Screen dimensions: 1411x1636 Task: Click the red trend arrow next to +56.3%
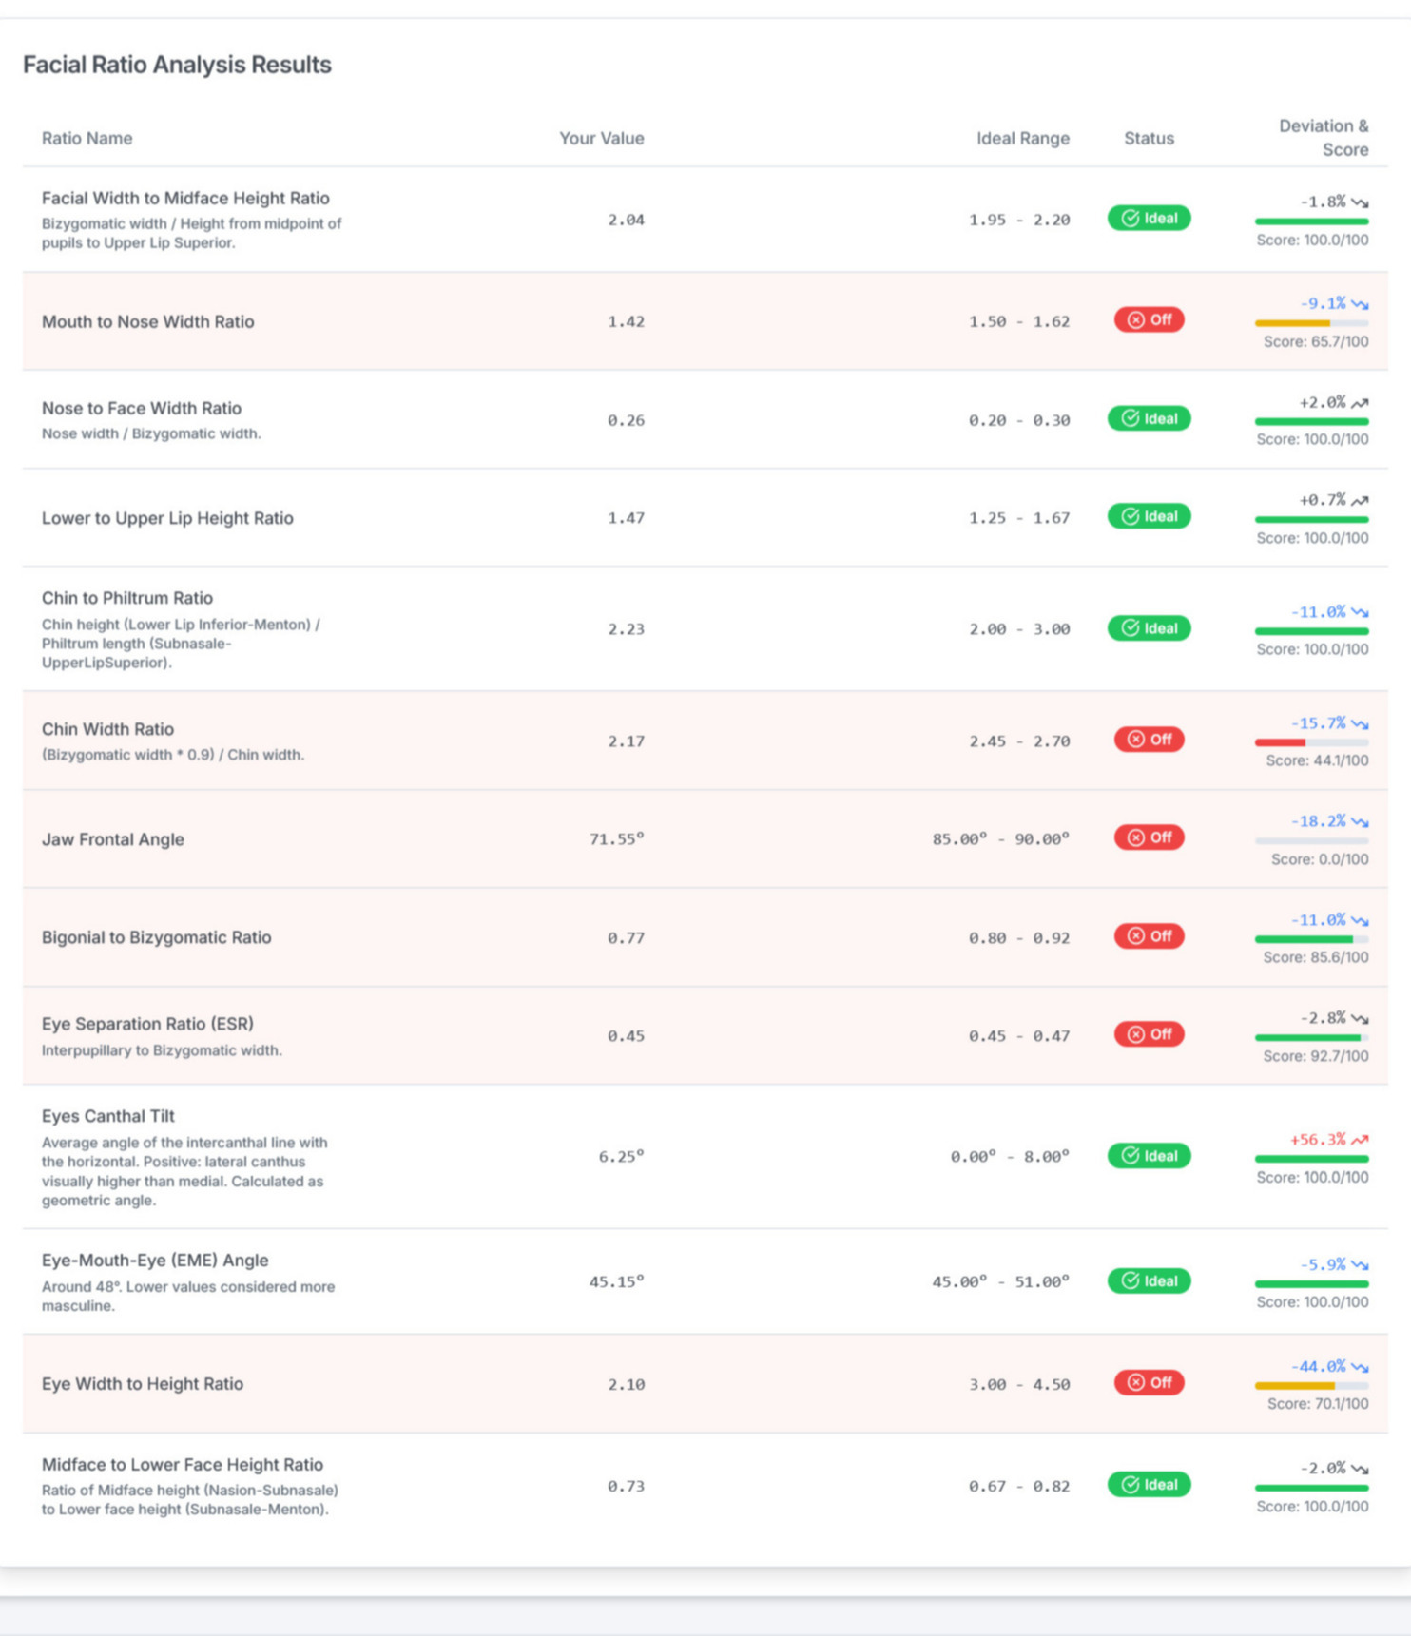pos(1360,1140)
